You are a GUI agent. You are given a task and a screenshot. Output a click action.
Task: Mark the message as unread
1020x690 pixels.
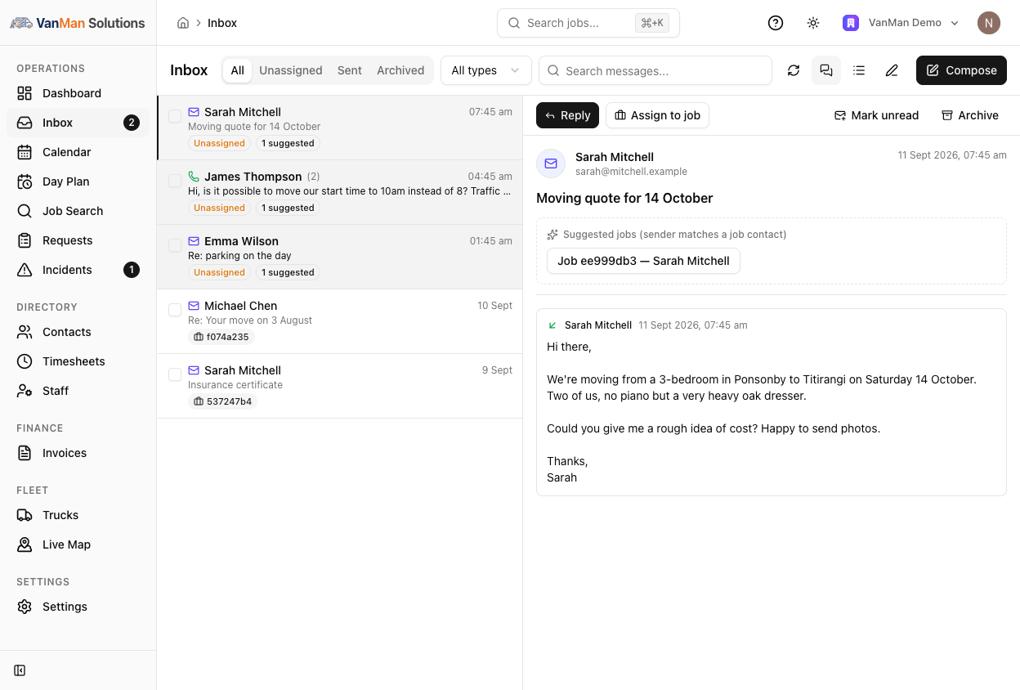(876, 115)
